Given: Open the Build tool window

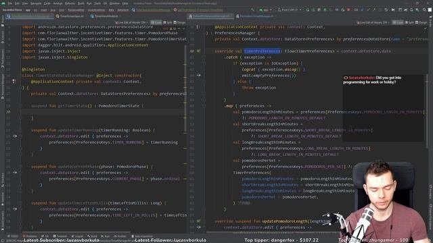Looking at the screenshot, I should [x=92, y=236].
